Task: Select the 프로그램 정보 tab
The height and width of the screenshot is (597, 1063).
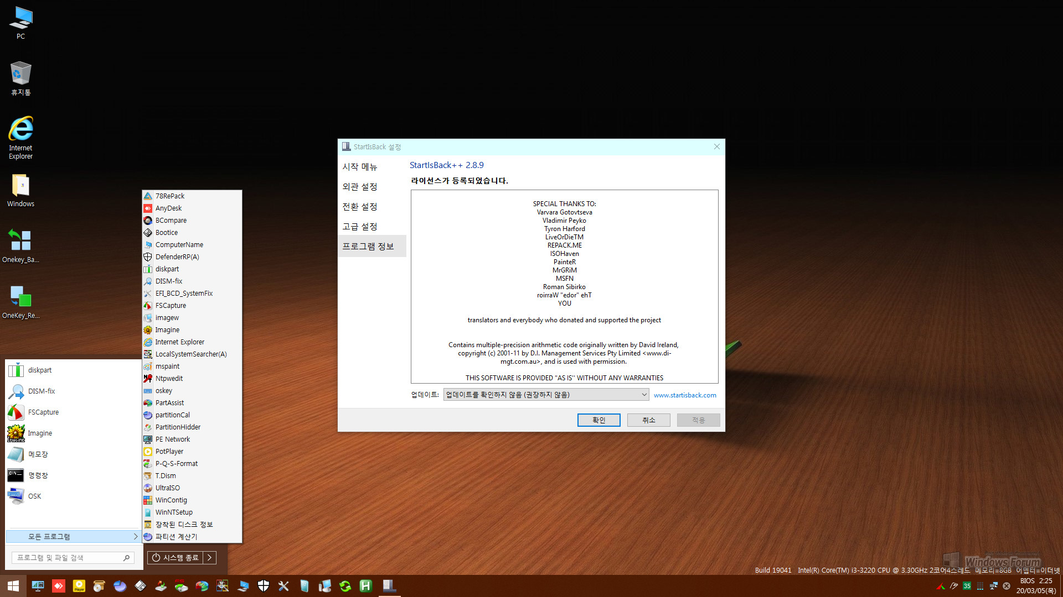Action: 372,247
